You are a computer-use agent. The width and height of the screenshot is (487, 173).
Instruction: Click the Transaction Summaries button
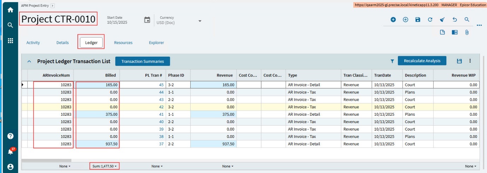click(143, 61)
